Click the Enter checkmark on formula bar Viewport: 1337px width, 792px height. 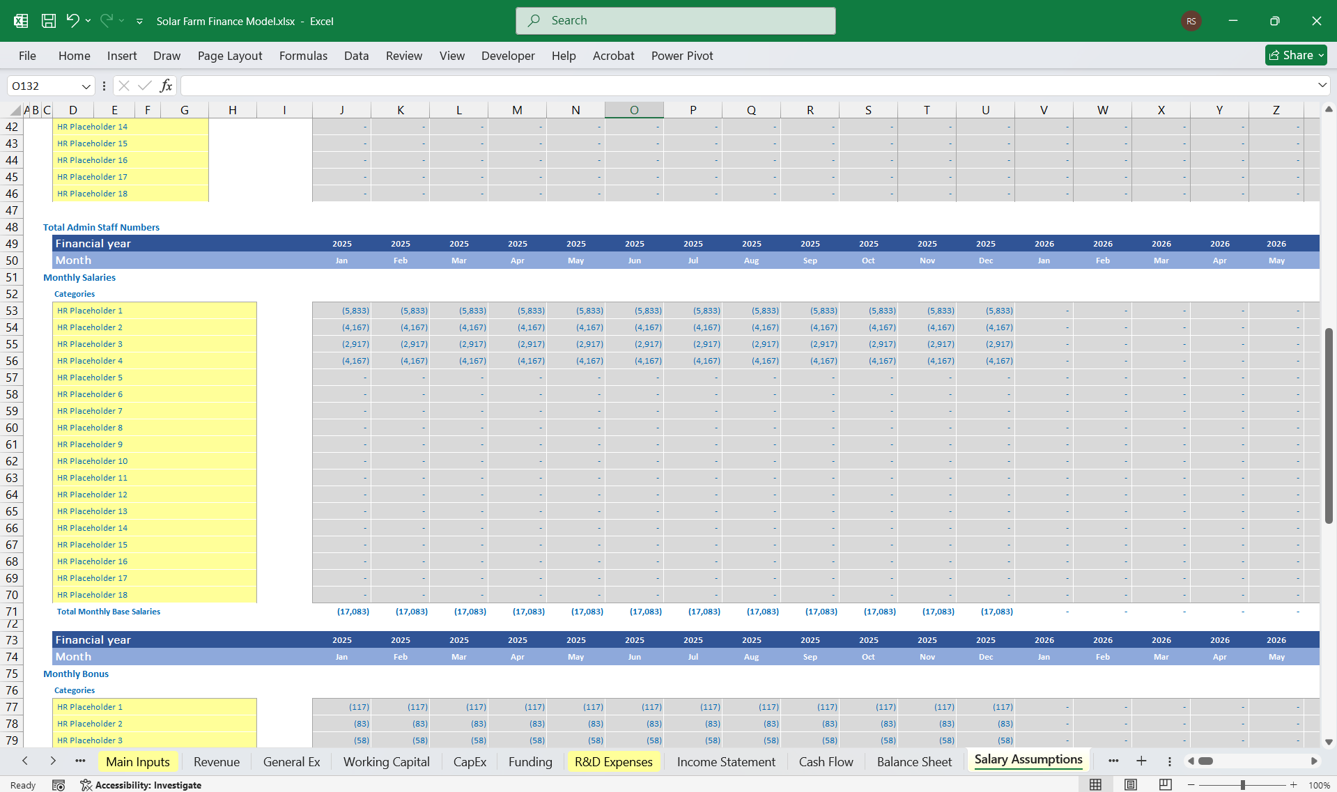coord(144,86)
